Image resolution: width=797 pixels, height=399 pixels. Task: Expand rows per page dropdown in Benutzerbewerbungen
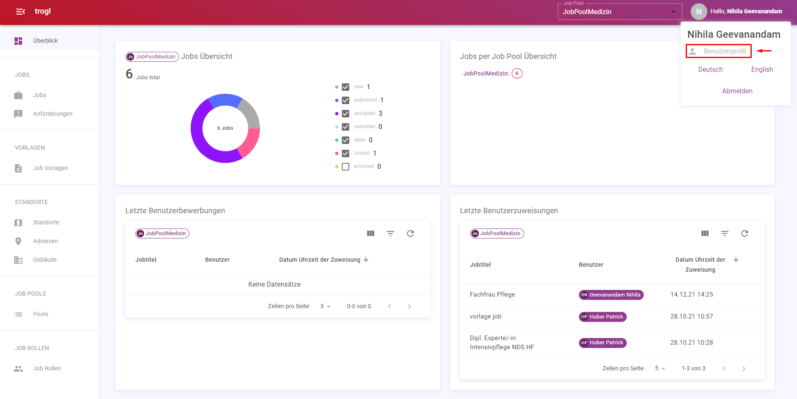click(325, 307)
